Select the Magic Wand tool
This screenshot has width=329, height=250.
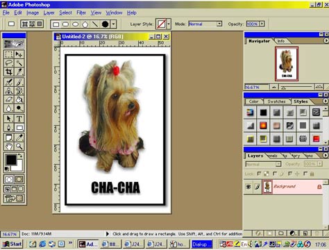click(x=19, y=63)
